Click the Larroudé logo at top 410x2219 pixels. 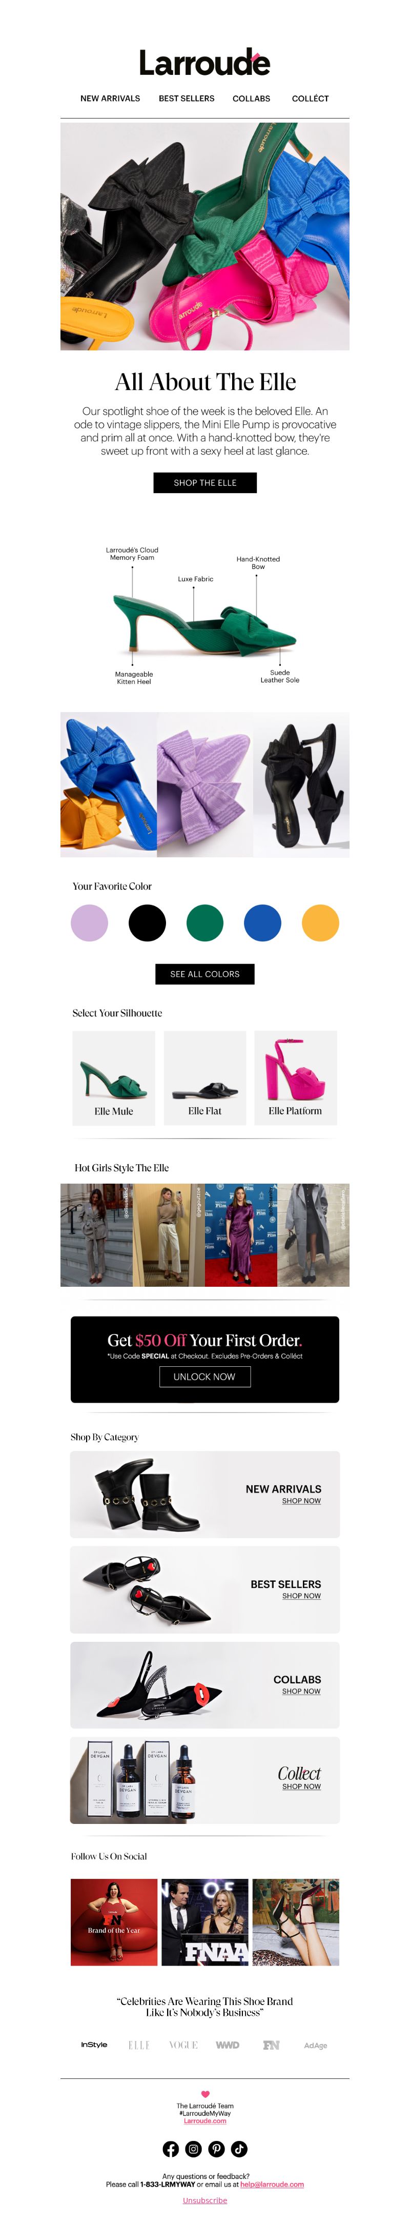coord(205,62)
